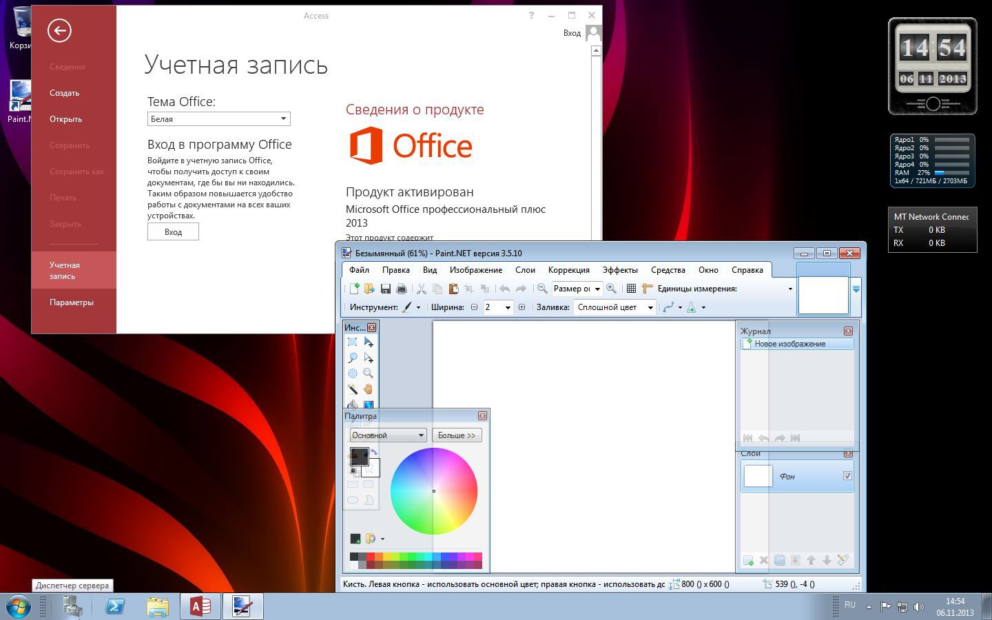Viewport: 992px width, 620px height.
Task: Reset colors to black and white icon
Action: (354, 472)
